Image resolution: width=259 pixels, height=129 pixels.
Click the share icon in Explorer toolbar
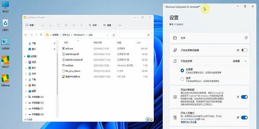[74, 25]
